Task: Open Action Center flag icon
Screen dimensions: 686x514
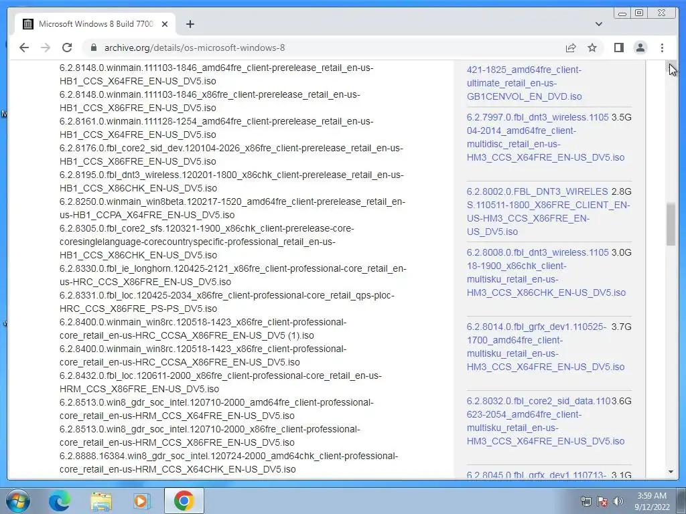Action: pos(602,501)
